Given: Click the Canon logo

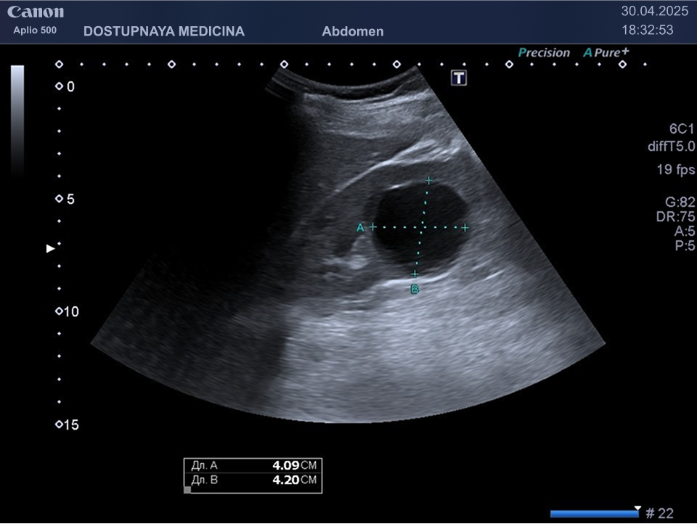Looking at the screenshot, I should click(36, 12).
